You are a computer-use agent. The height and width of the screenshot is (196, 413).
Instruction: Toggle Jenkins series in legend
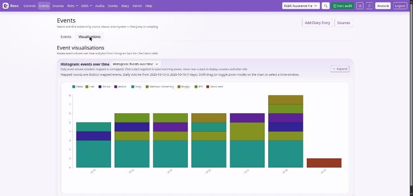tap(120, 87)
